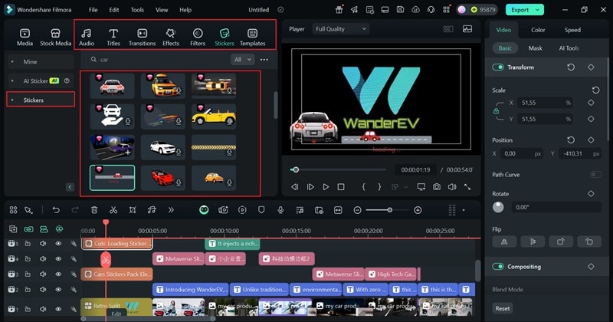Click the Crop tool icon

click(x=133, y=210)
